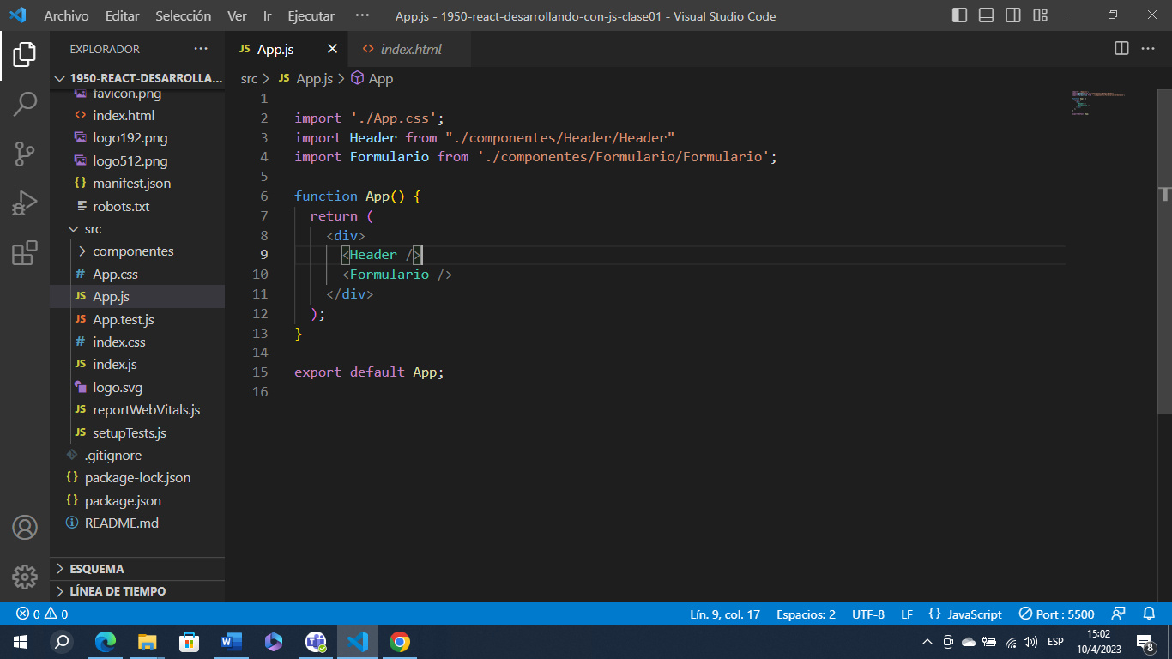1172x659 pixels.
Task: Toggle primary side bar layout icon
Action: click(x=960, y=15)
